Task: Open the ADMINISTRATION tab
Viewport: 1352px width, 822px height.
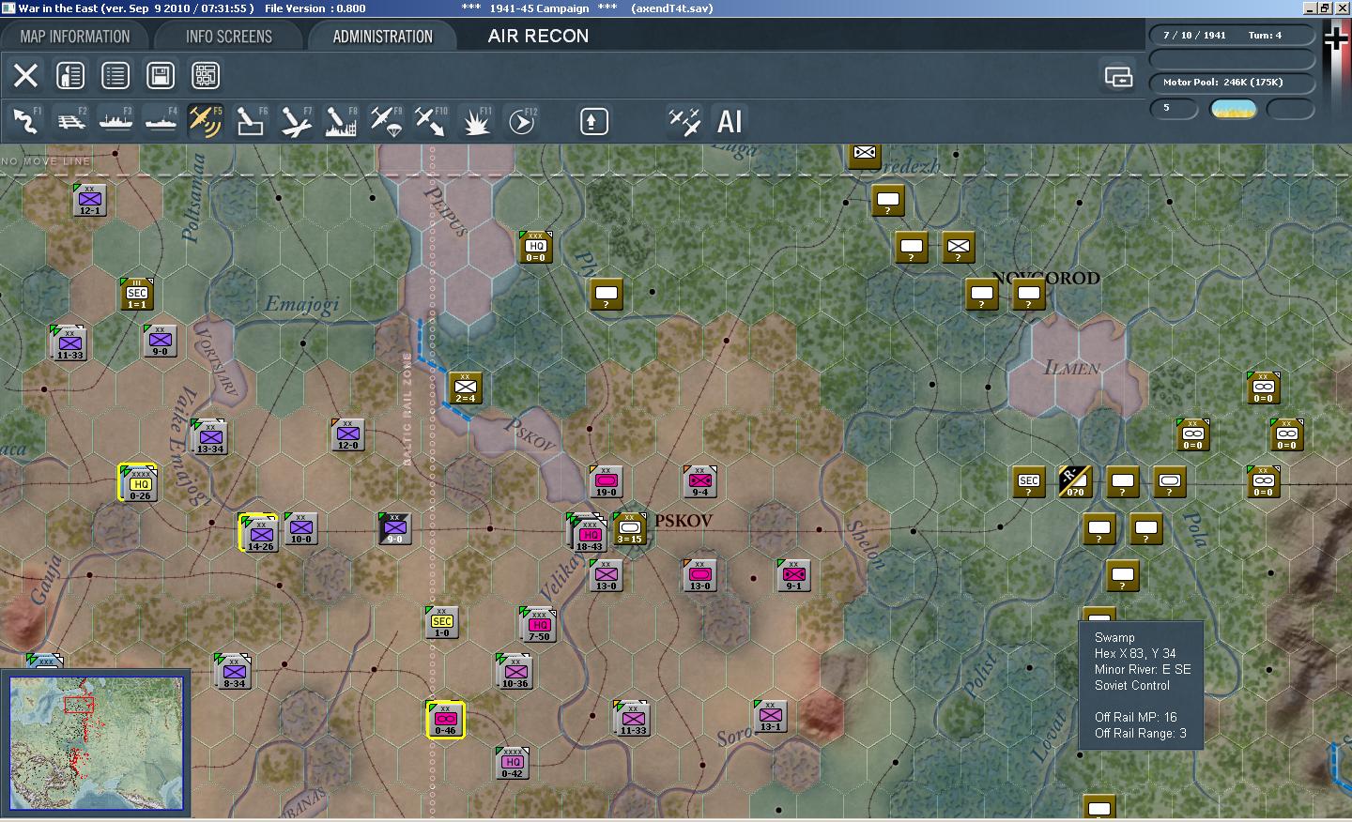Action: point(382,37)
